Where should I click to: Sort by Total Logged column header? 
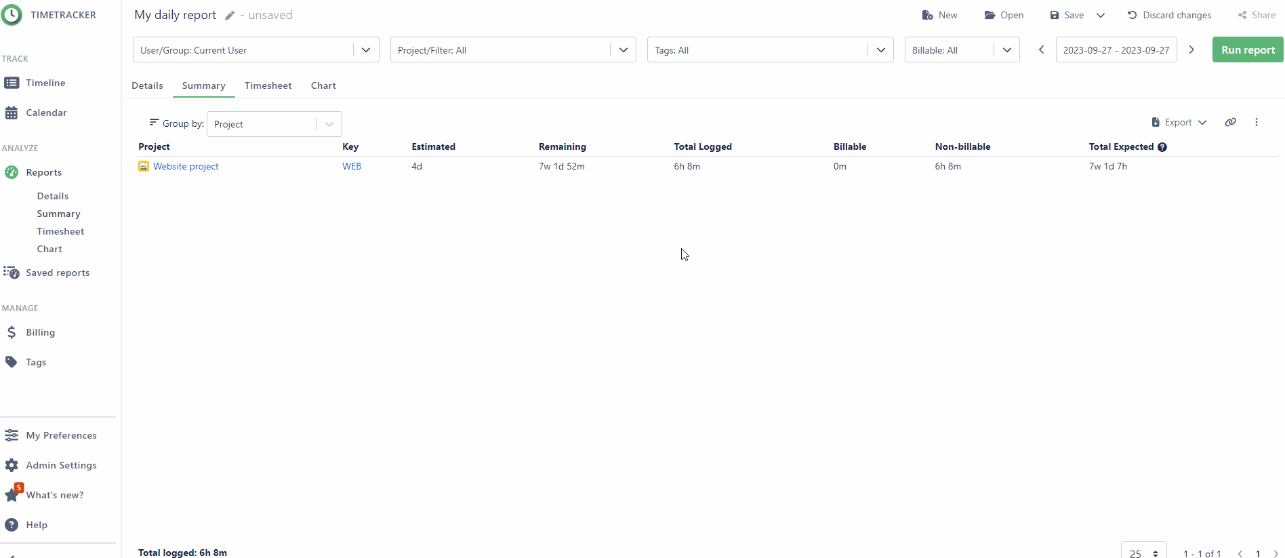tap(703, 146)
